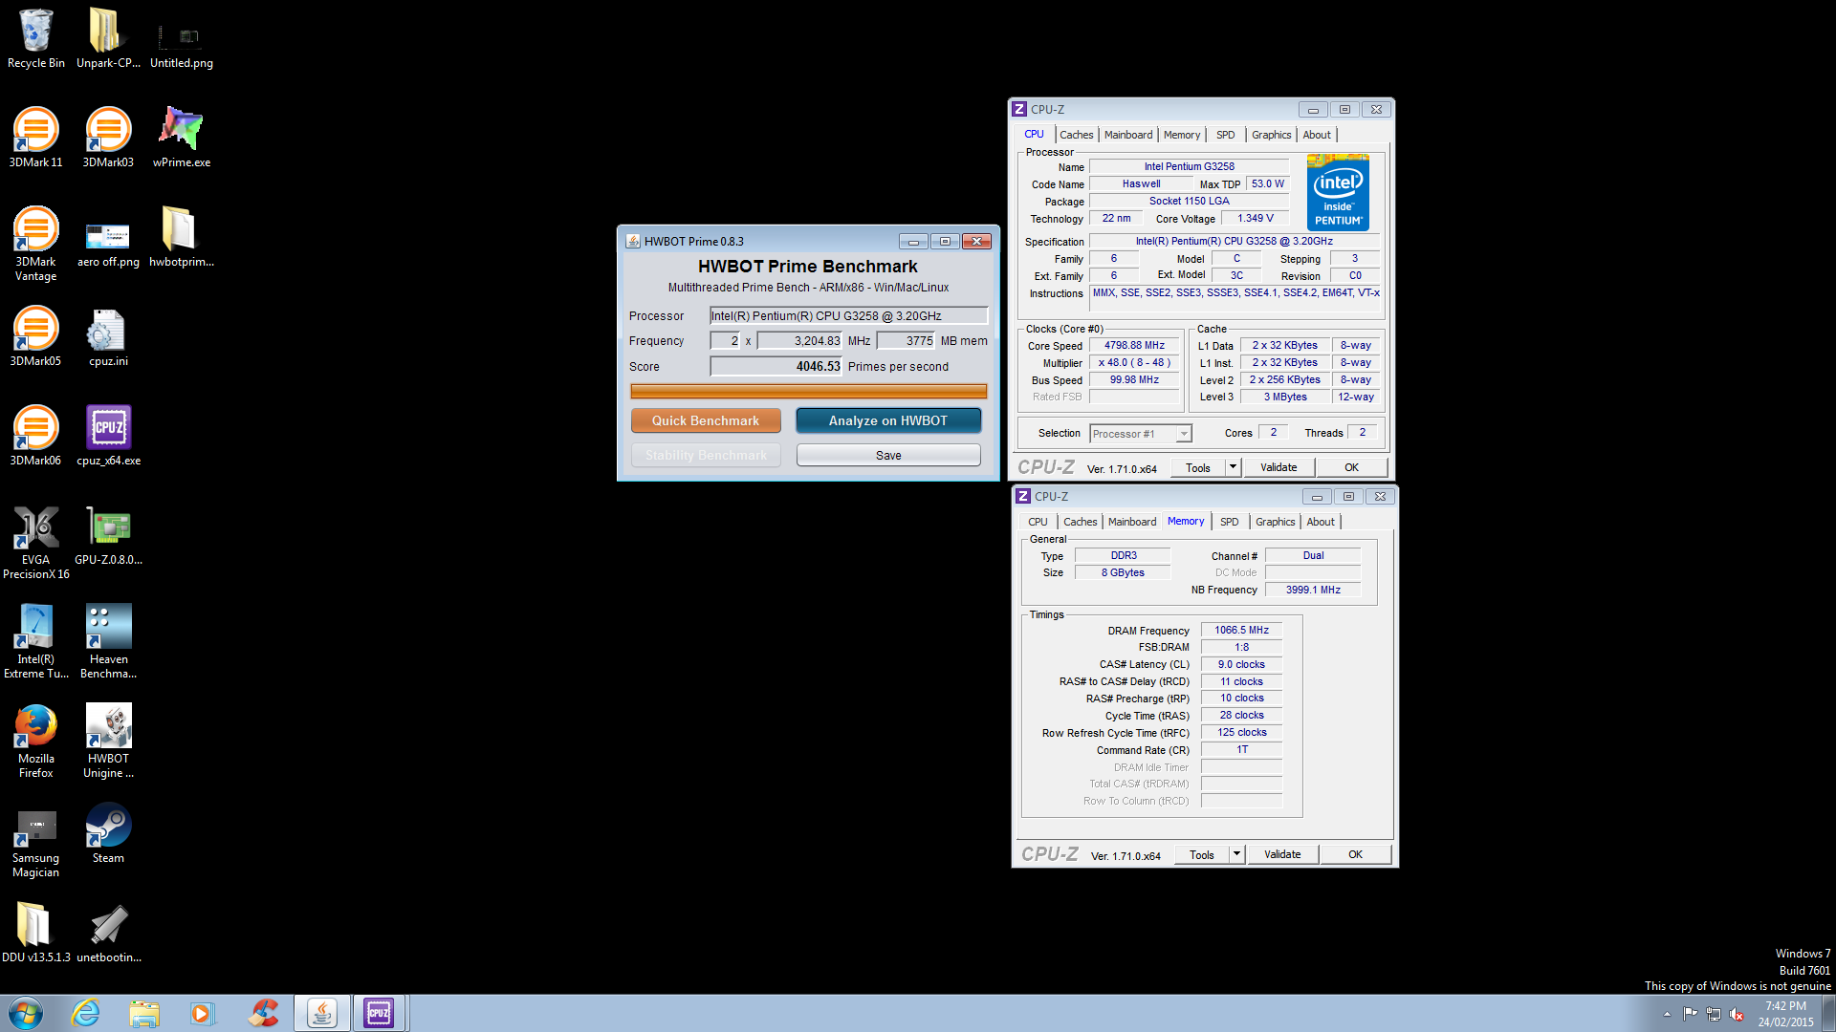The height and width of the screenshot is (1032, 1836).
Task: Open the Unpark-CP... folder icon
Action: pos(108,38)
